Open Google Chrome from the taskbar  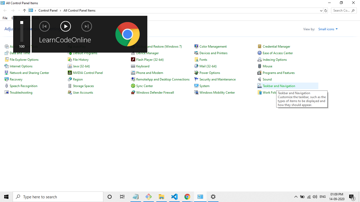[x=187, y=197]
